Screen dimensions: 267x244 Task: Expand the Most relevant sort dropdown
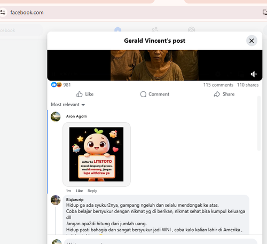point(68,105)
